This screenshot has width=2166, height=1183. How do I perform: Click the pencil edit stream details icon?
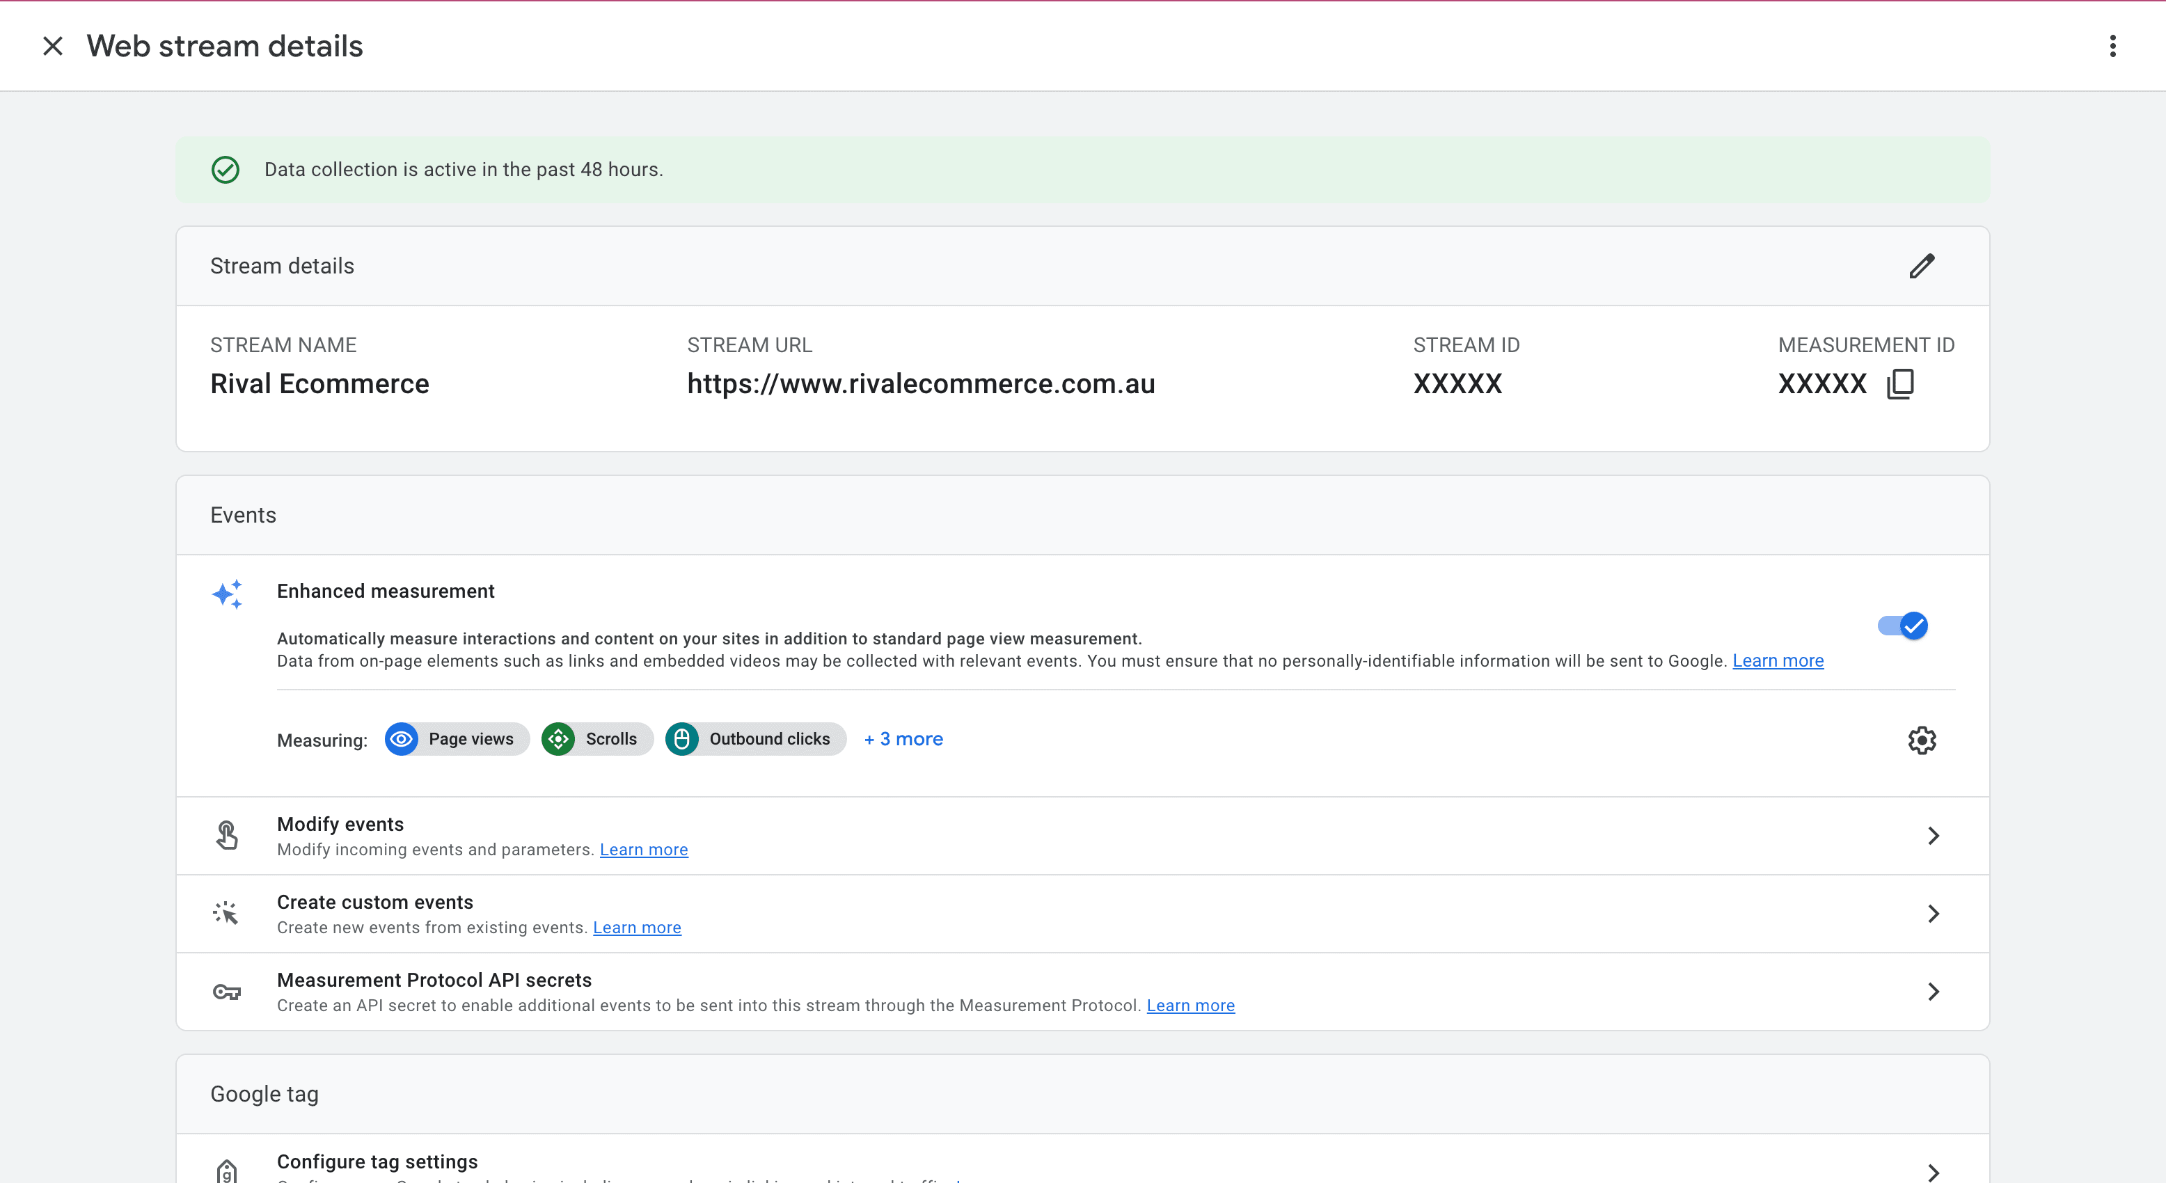pyautogui.click(x=1921, y=266)
